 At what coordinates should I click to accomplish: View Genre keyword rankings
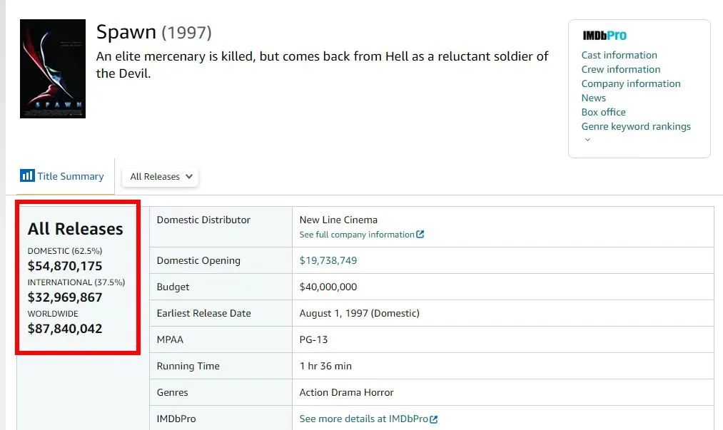click(x=635, y=126)
